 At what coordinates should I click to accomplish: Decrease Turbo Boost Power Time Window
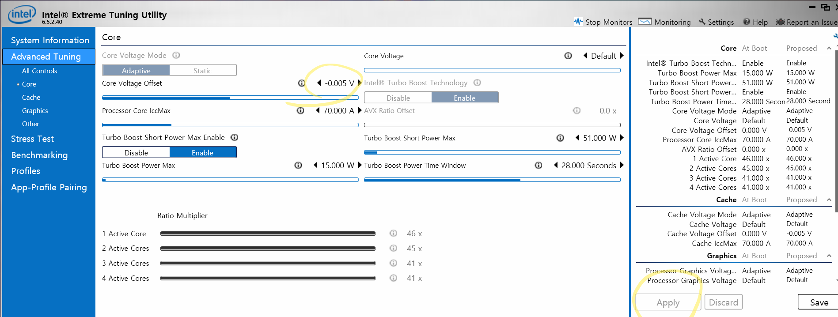556,165
